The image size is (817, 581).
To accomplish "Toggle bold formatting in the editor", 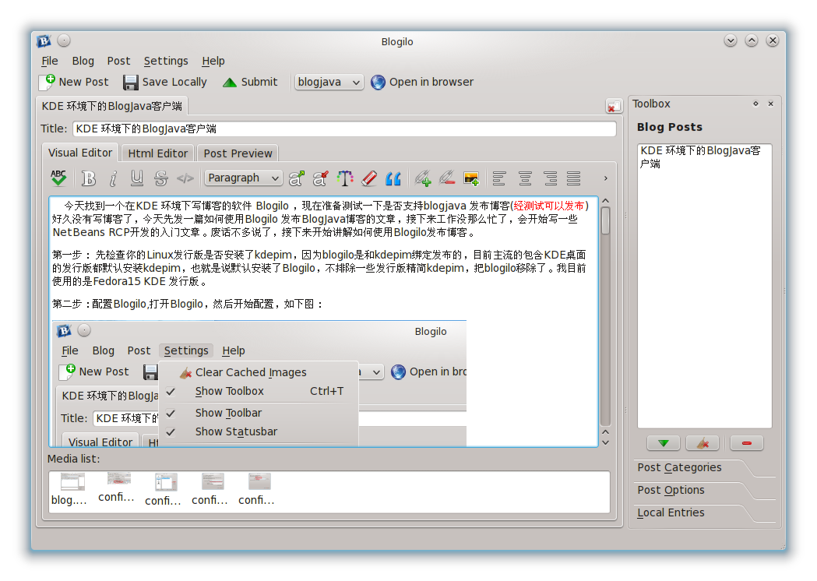I will [x=89, y=178].
